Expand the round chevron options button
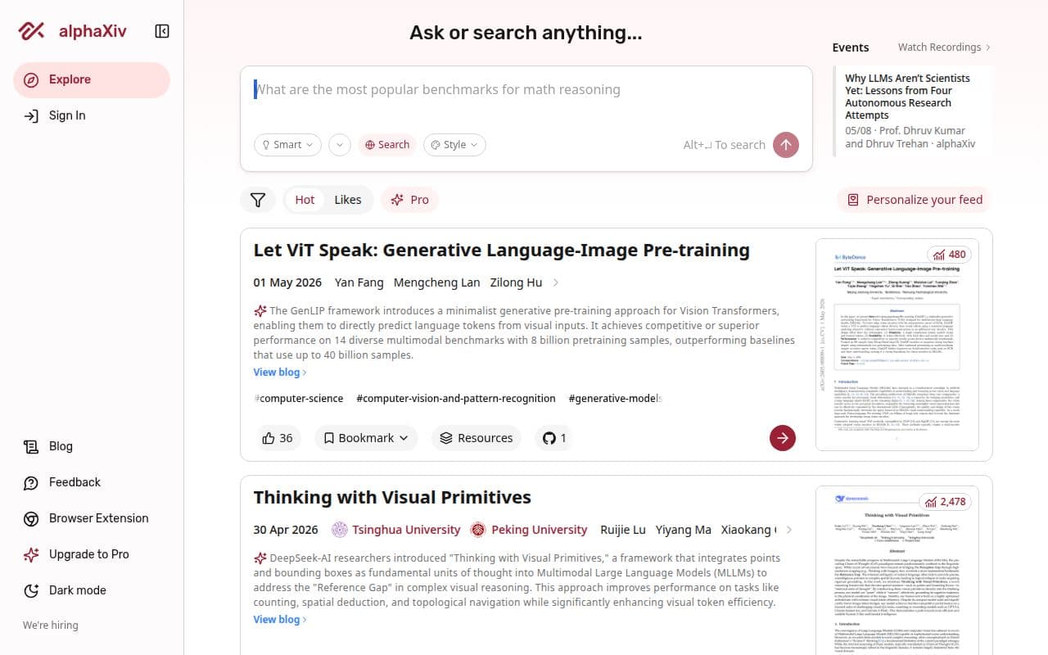Screen dimensions: 1048x655 click(340, 145)
